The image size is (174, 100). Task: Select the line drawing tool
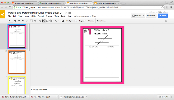click(x=56, y=21)
